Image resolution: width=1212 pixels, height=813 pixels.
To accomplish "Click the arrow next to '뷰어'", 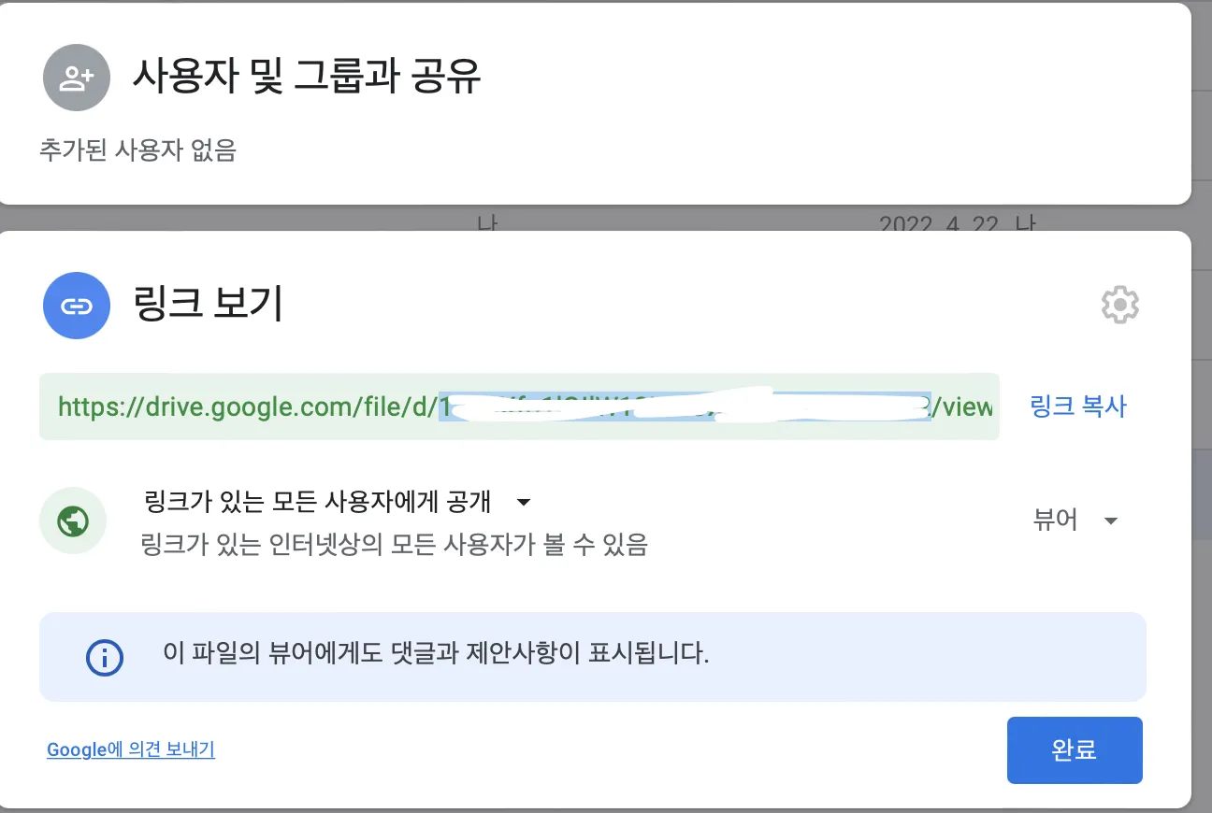I will click(x=1111, y=521).
